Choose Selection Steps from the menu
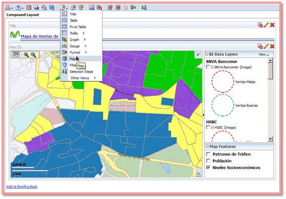This screenshot has height=199, width=286. click(81, 72)
